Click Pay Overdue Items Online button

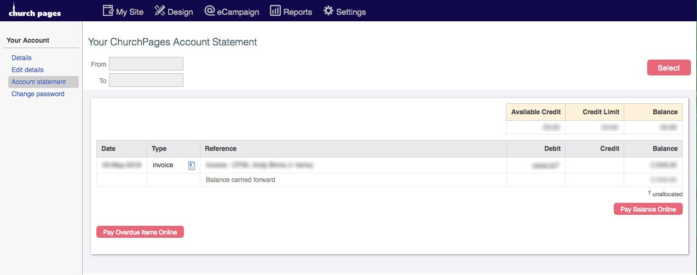(140, 232)
